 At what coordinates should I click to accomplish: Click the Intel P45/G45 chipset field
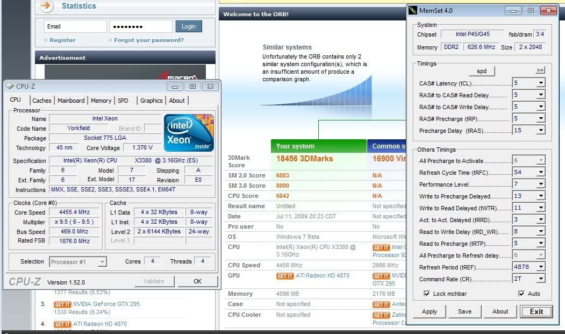point(473,34)
